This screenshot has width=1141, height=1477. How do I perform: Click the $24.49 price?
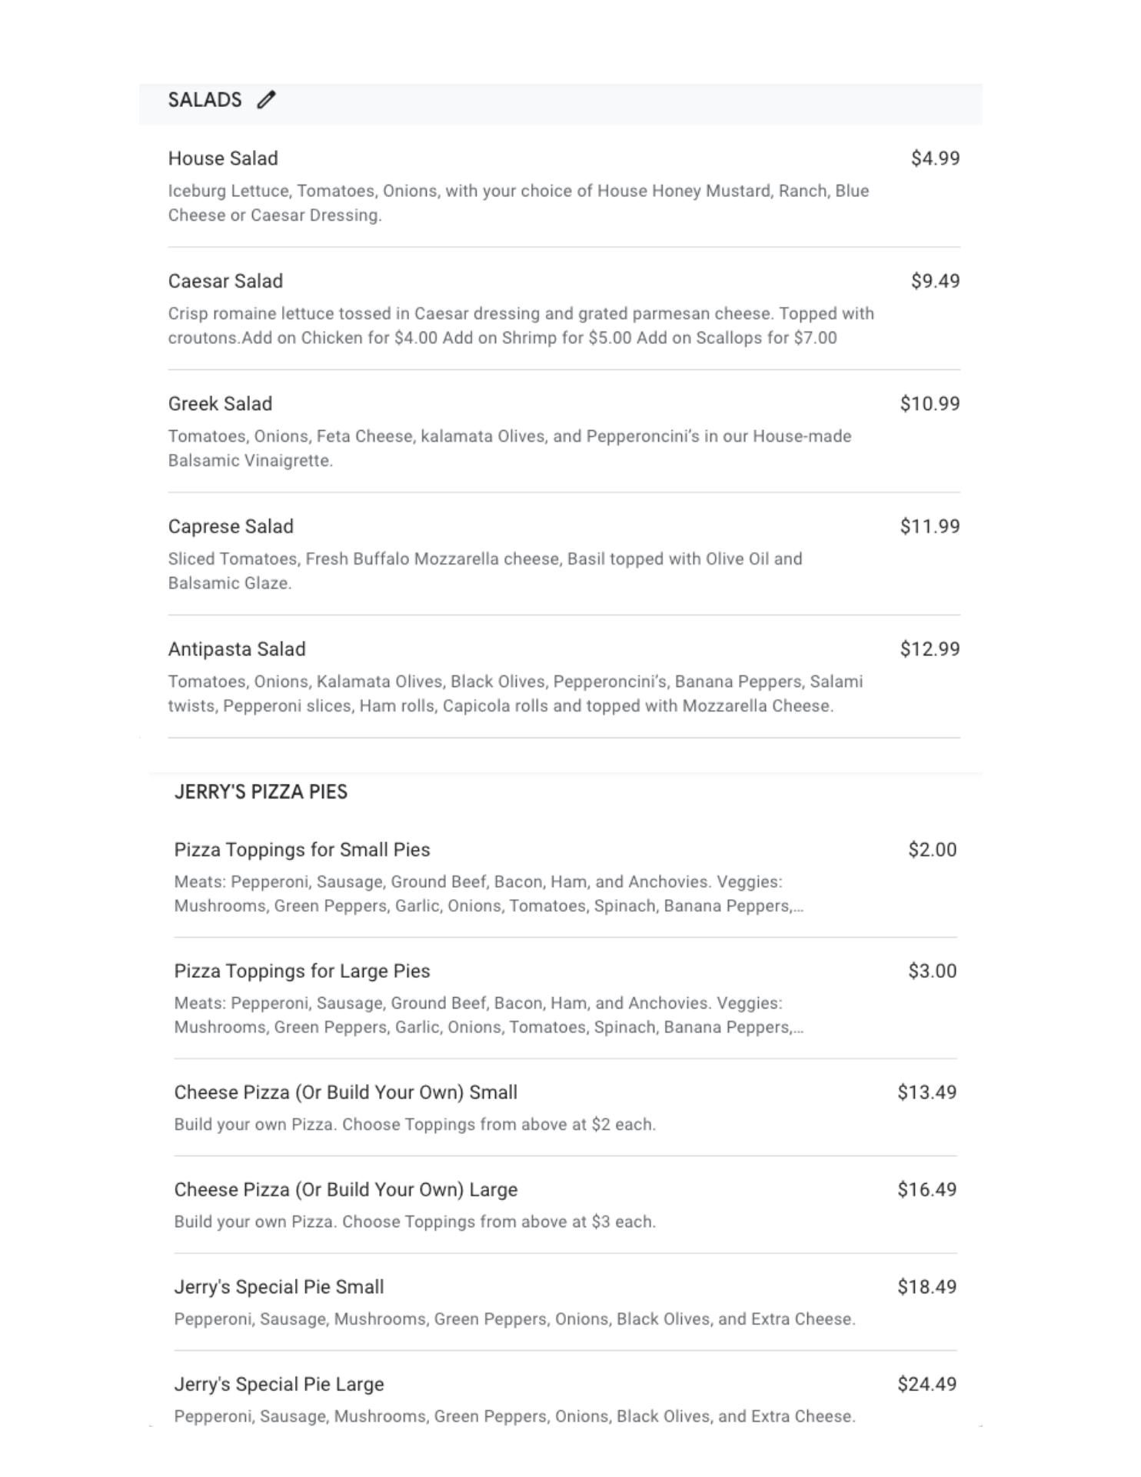(x=926, y=1385)
